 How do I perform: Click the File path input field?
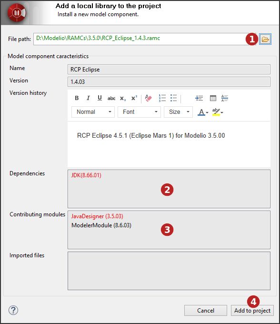tap(145, 39)
